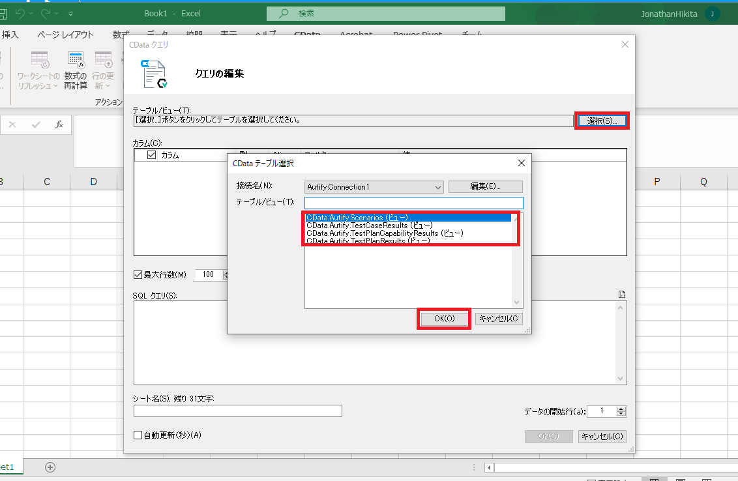Click the JonathanHikita account avatar
The image size is (738, 481).
point(712,14)
